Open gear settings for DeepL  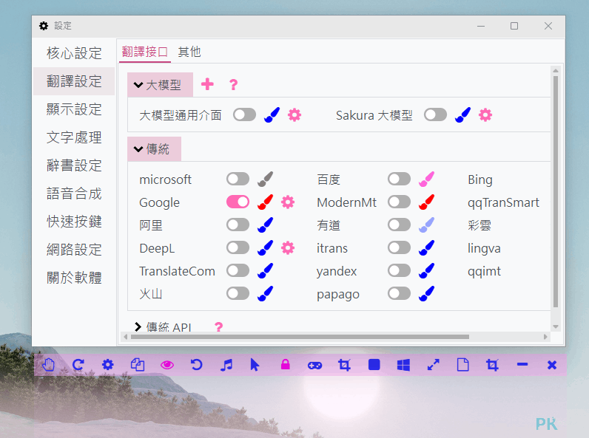click(288, 247)
